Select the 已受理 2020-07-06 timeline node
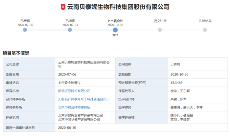Viewport: 230px width, 136px height. pyautogui.click(x=25, y=30)
